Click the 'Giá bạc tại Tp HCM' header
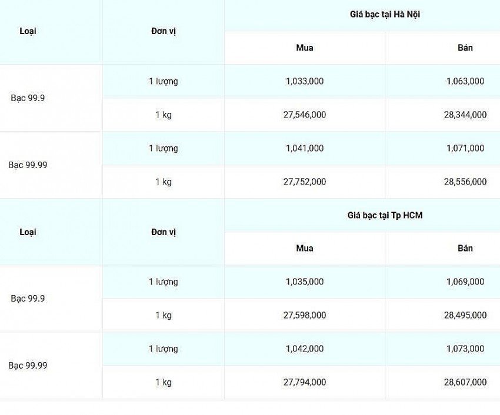Screen dimensions: 500x415 385,216
